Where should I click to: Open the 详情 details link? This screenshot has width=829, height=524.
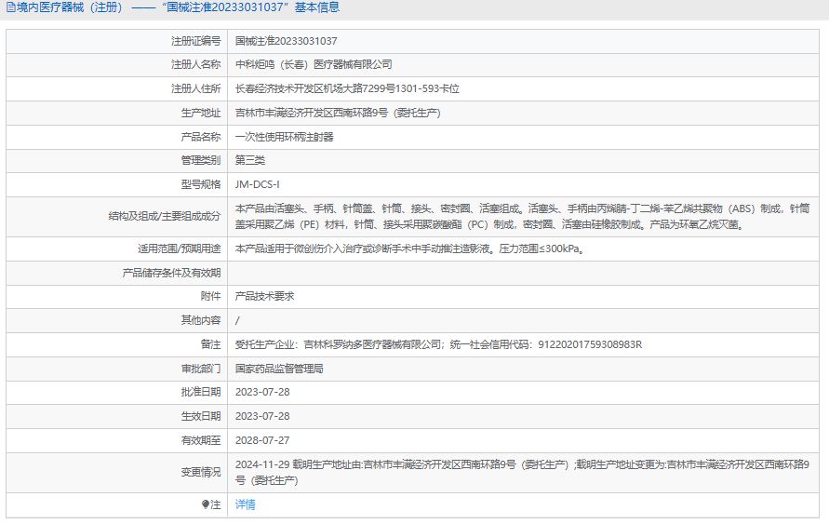pos(245,504)
